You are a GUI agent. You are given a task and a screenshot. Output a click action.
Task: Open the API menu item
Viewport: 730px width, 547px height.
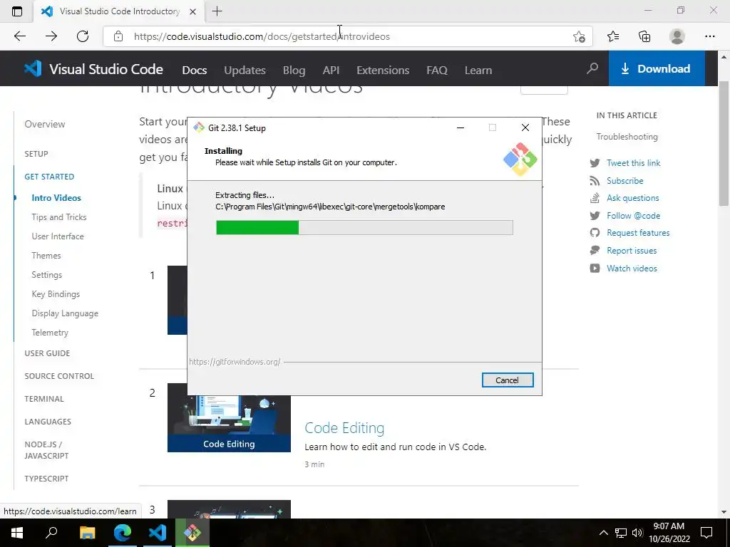coord(331,71)
